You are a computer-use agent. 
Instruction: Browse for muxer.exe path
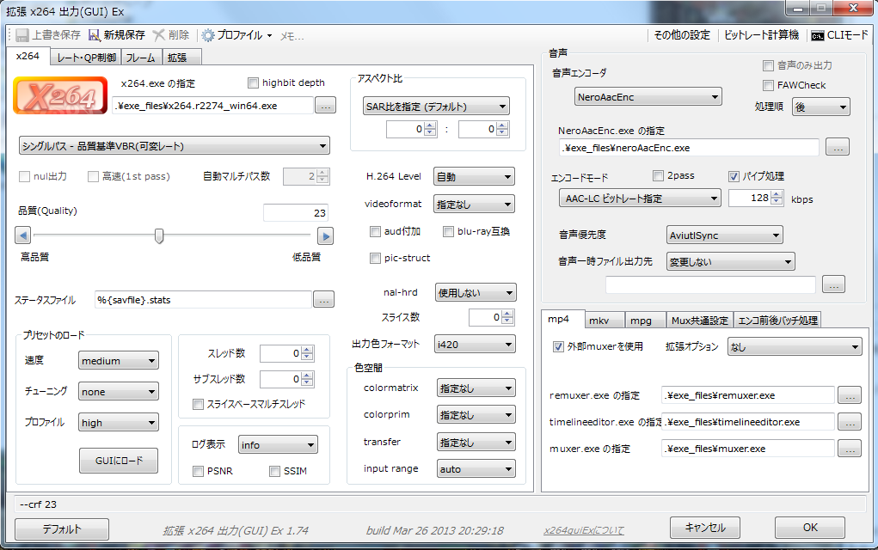click(850, 449)
